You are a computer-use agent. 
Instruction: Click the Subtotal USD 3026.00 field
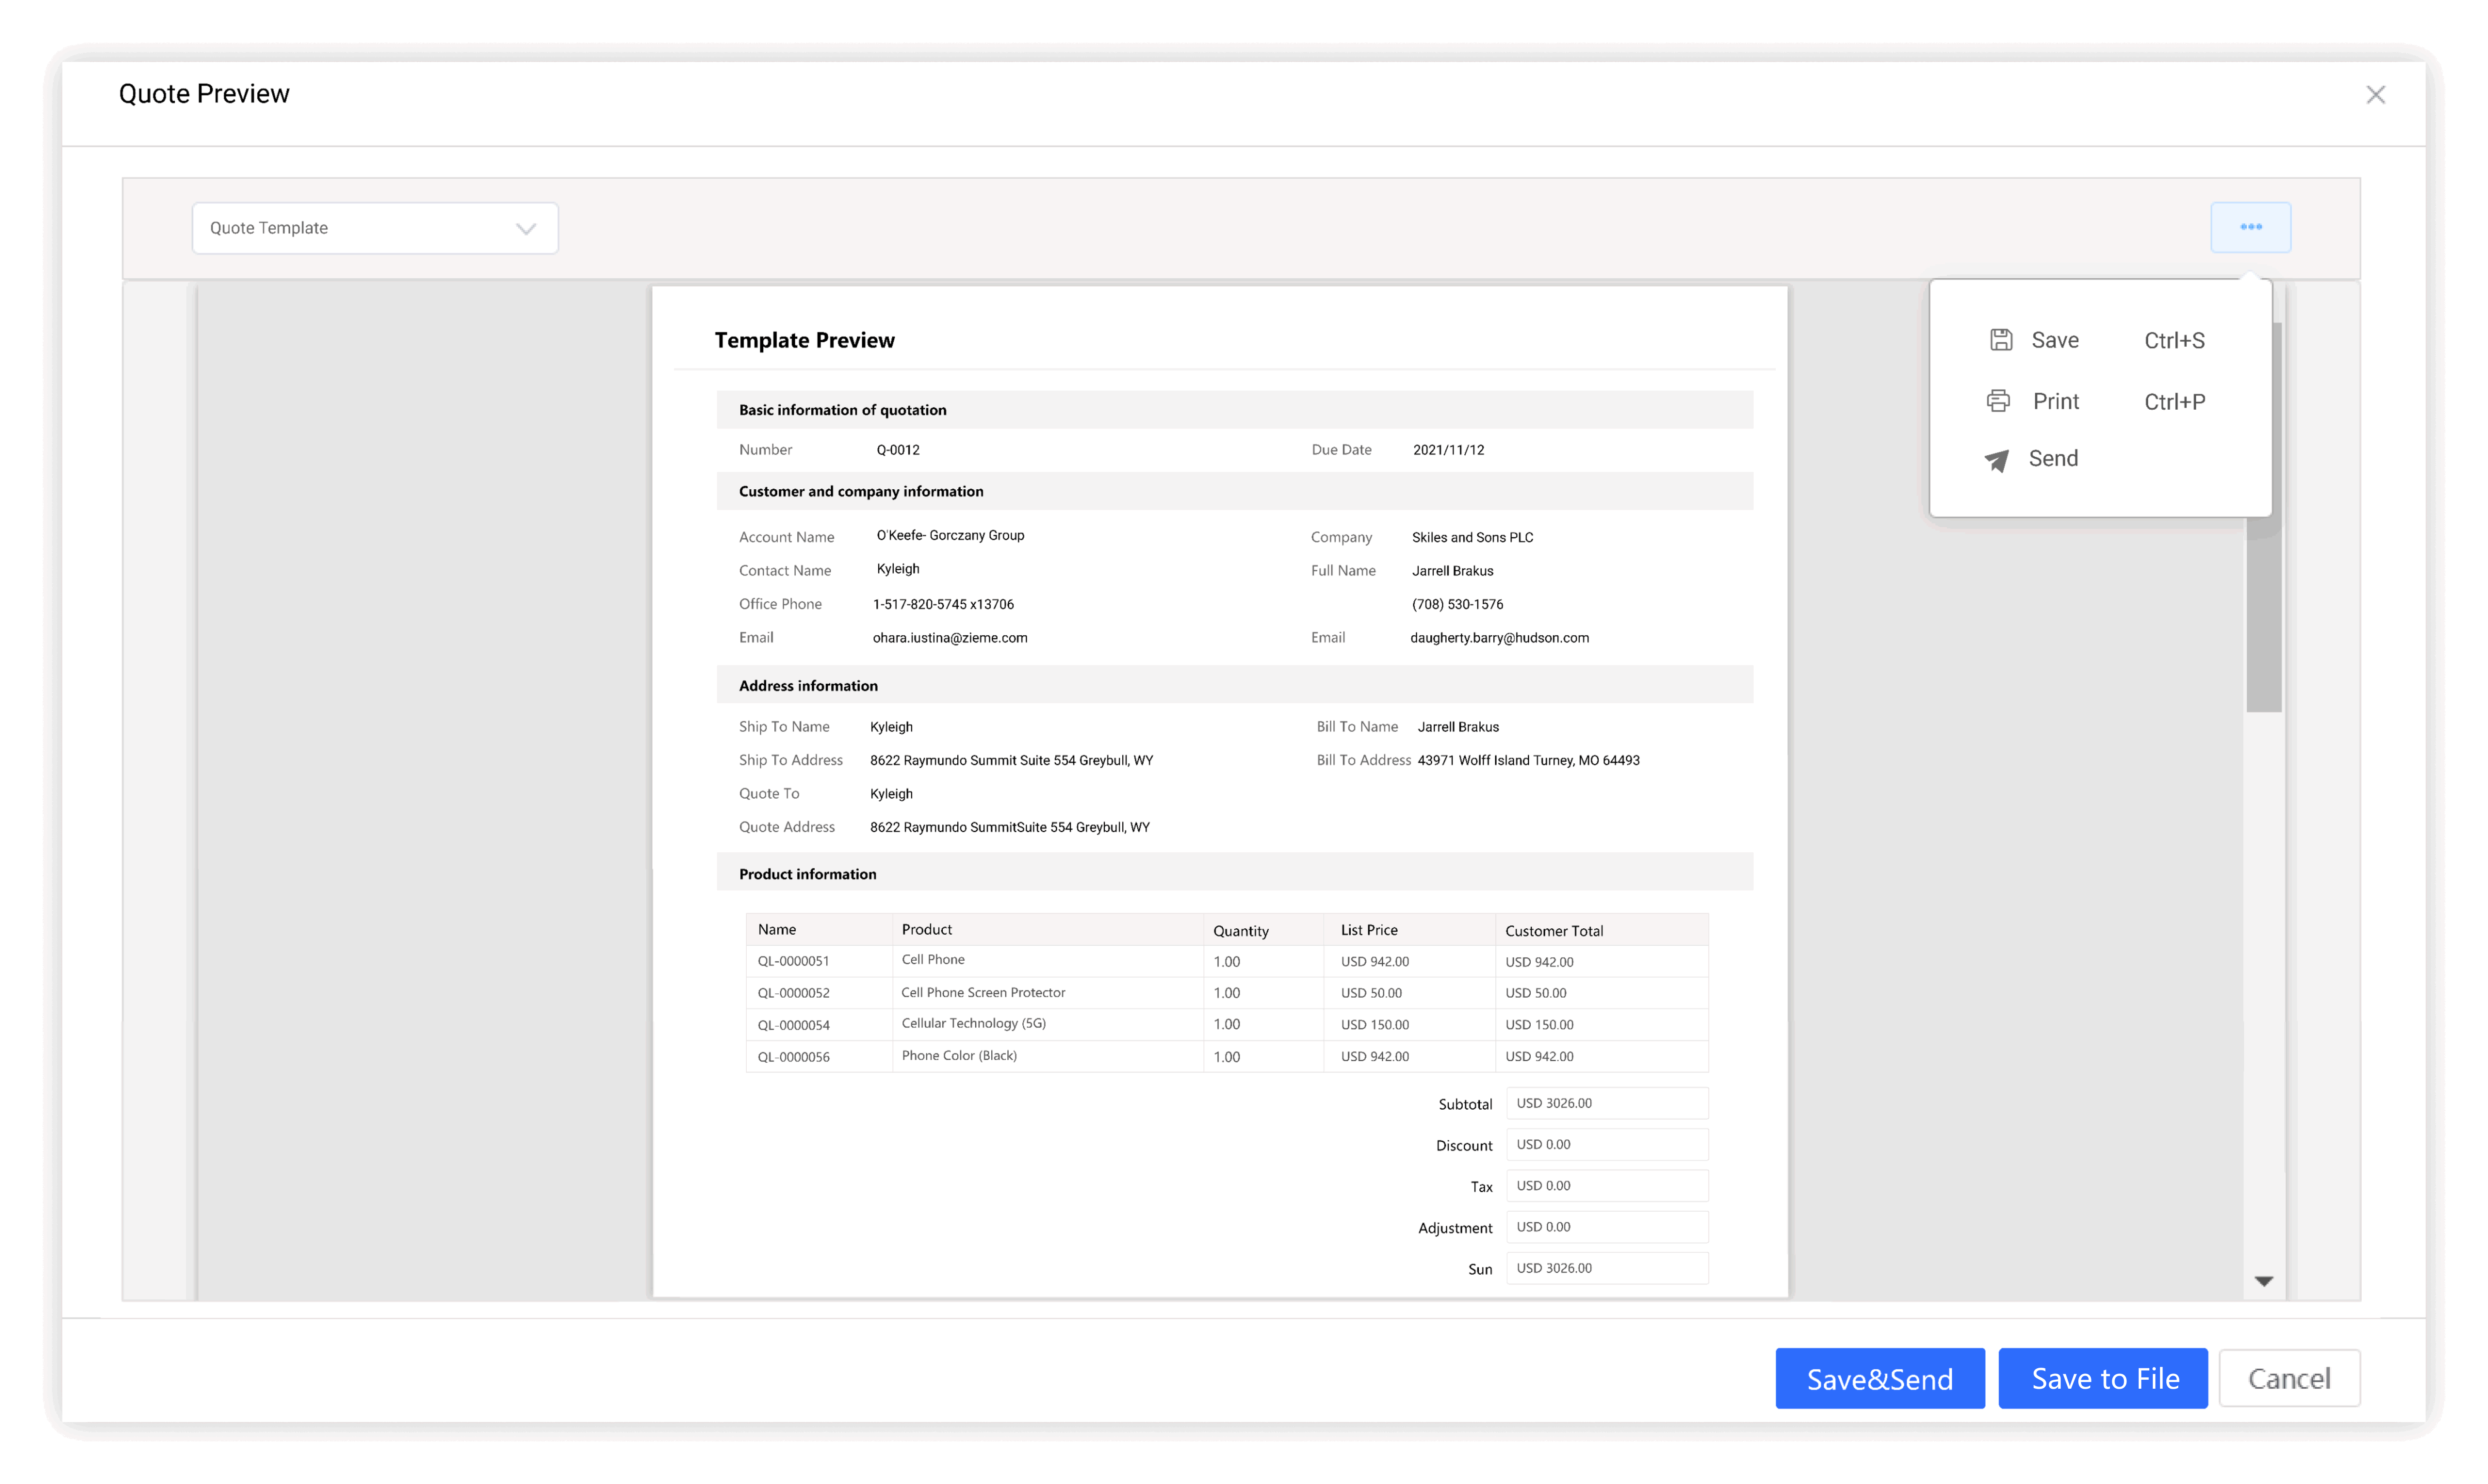pos(1606,1103)
